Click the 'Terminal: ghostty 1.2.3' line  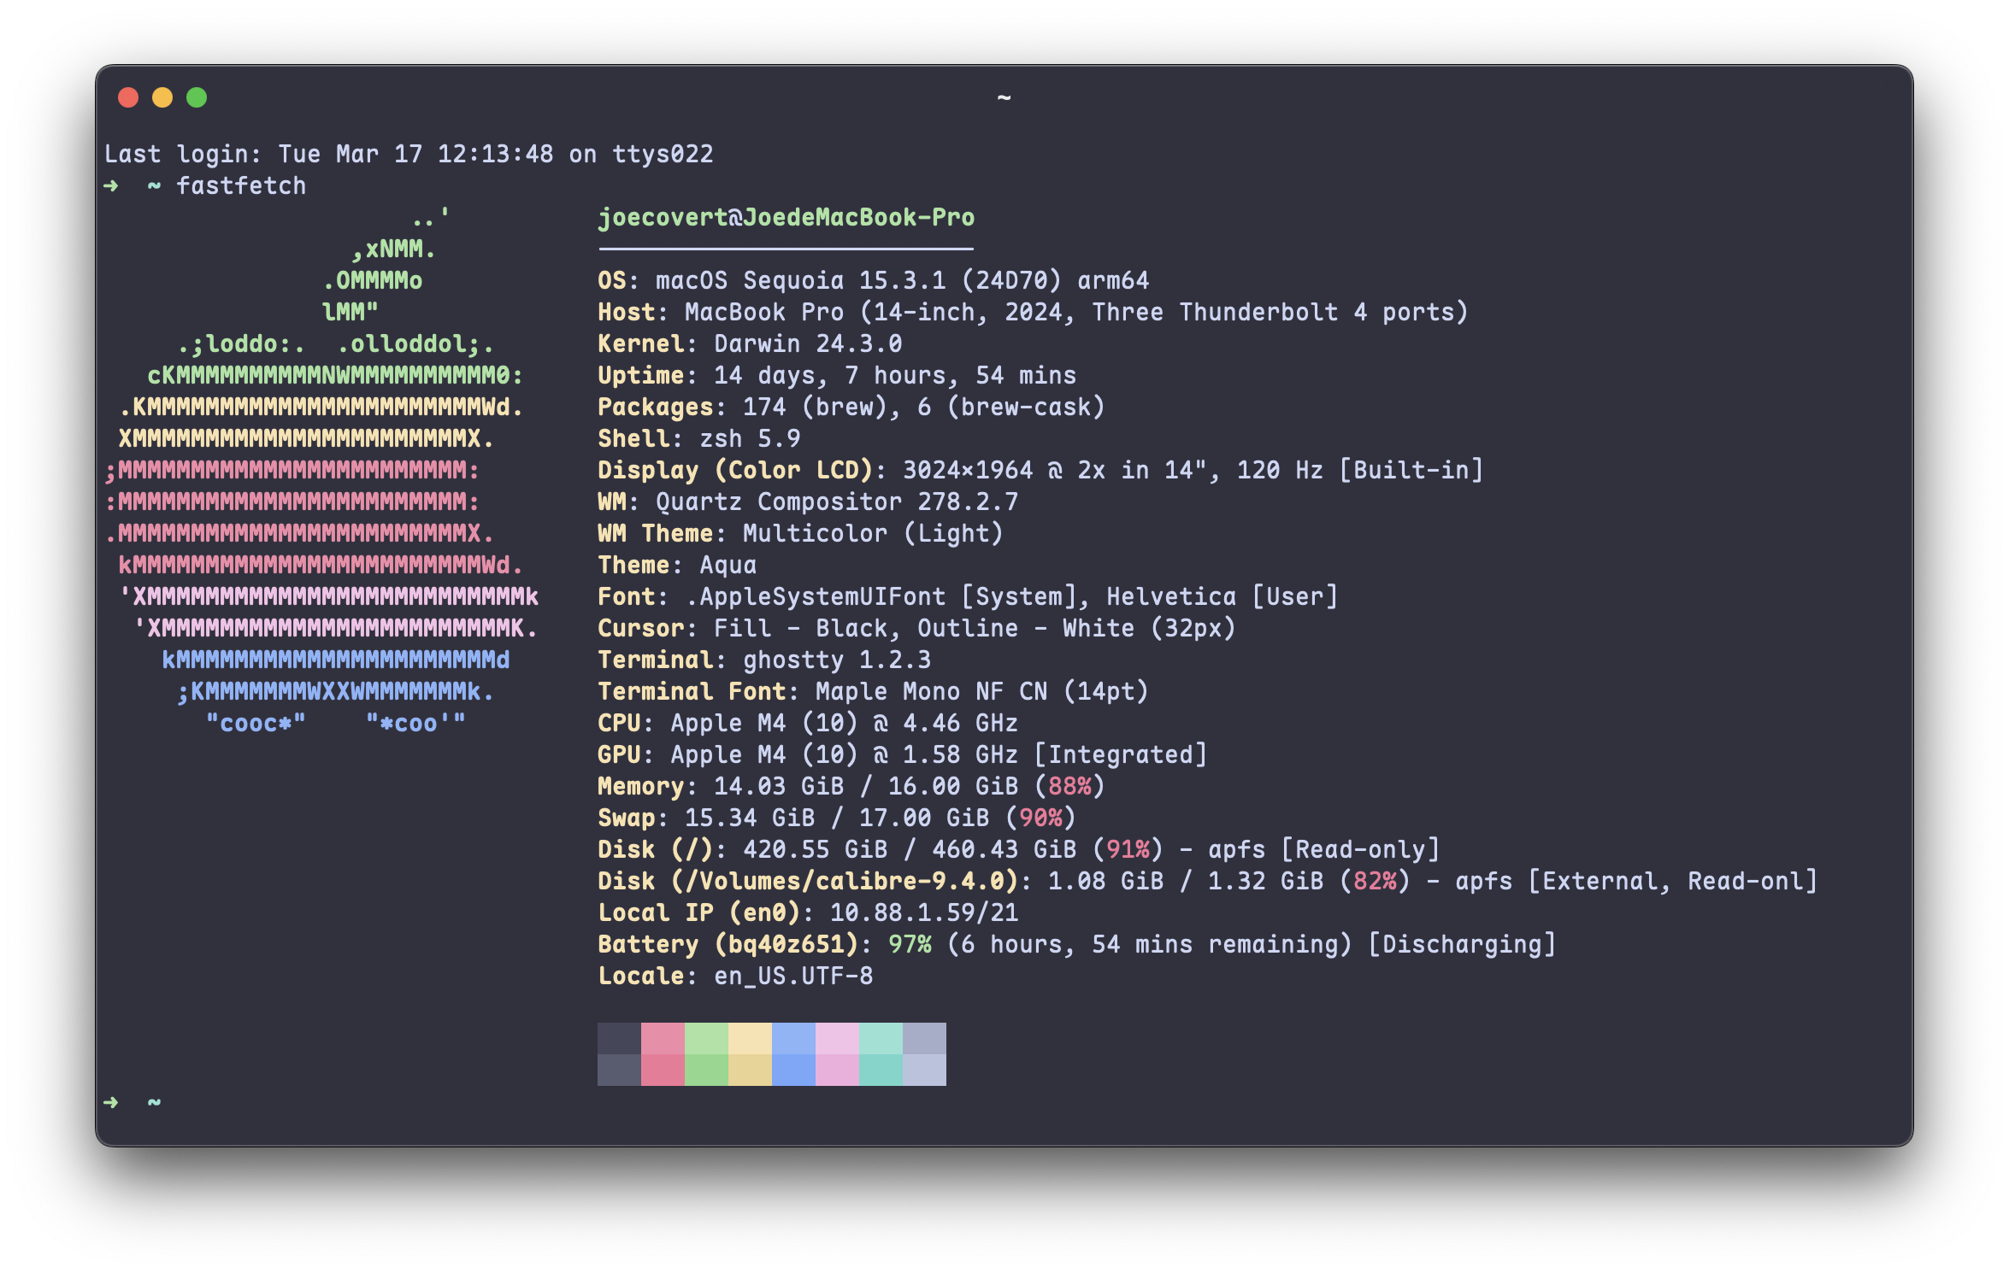(763, 660)
